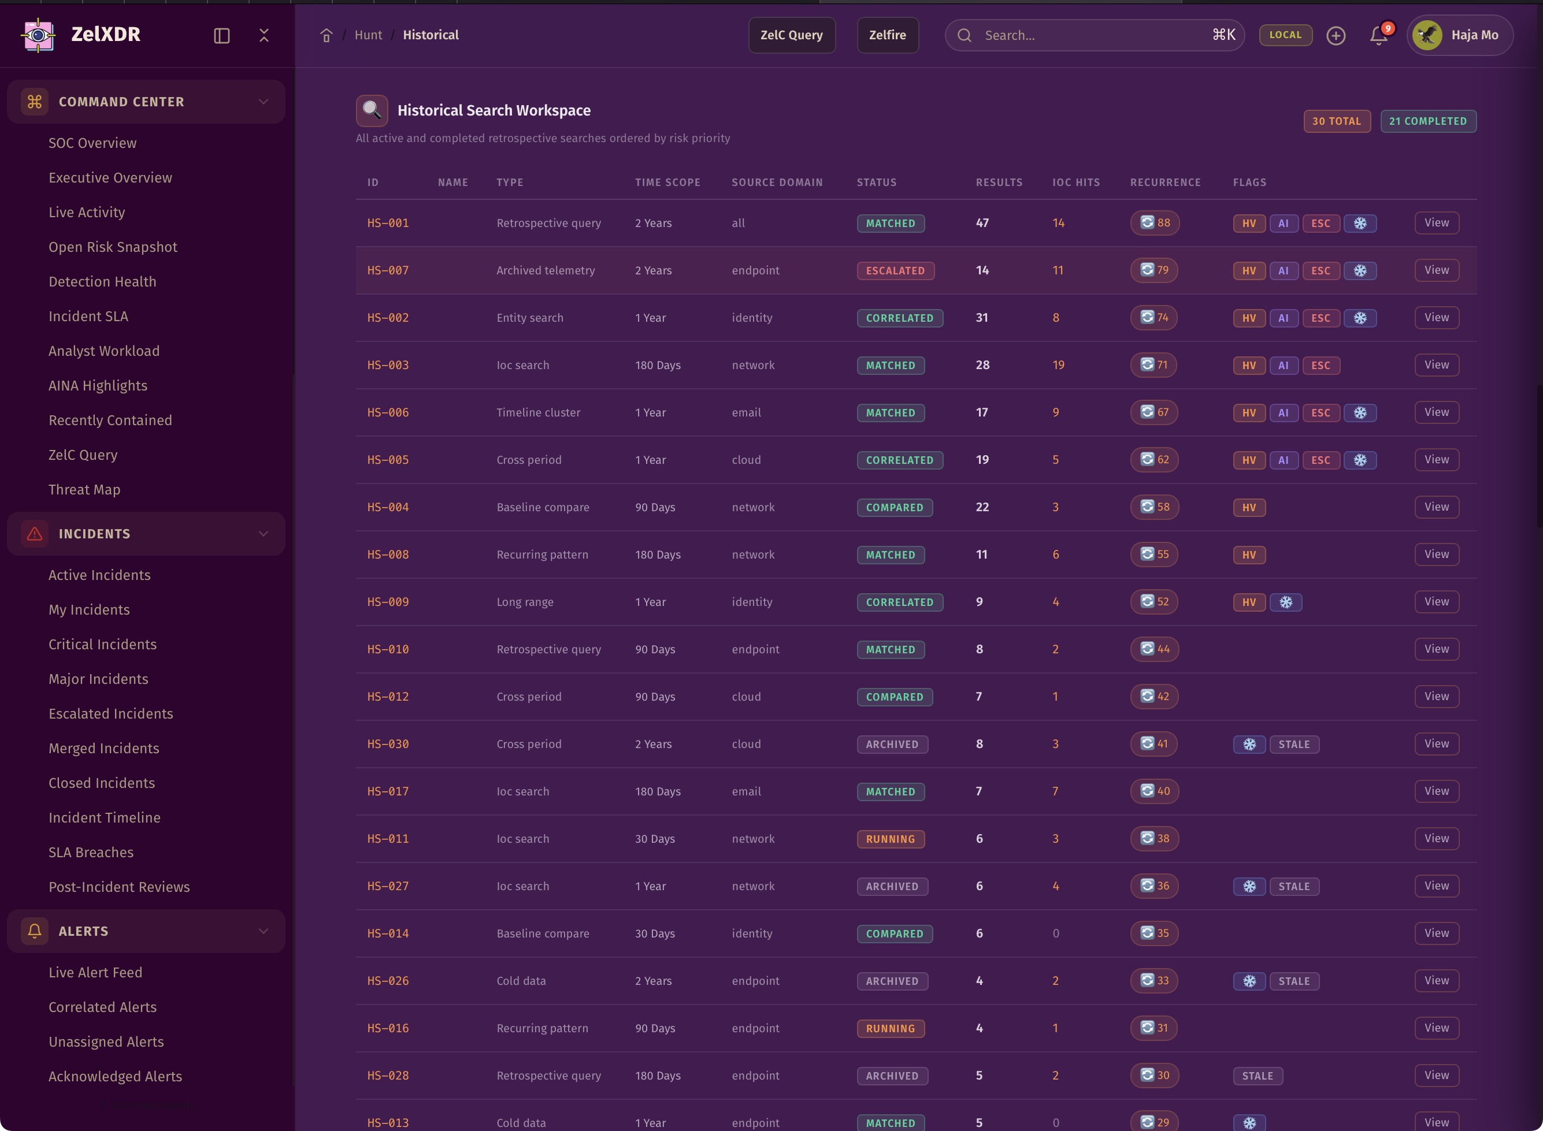Toggle the LOCAL environment badge
Screen dimensions: 1543x1131
(x=1285, y=35)
